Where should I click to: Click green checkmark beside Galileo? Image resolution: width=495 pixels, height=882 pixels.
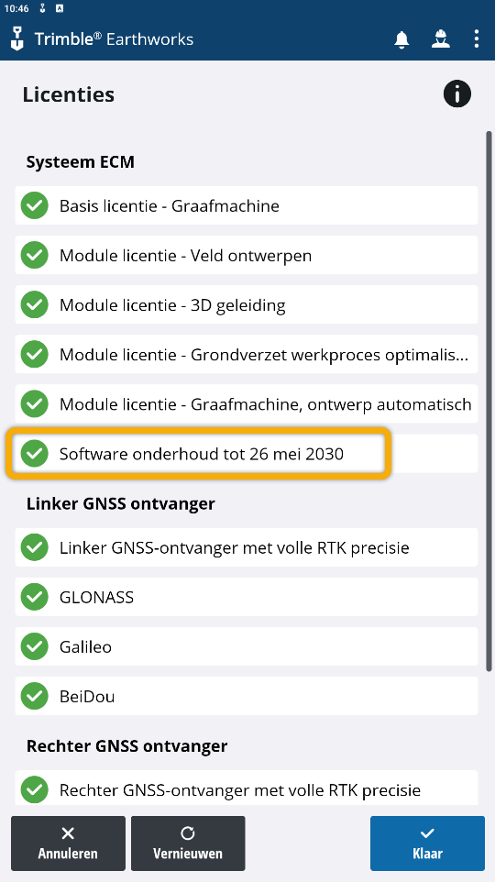[34, 646]
